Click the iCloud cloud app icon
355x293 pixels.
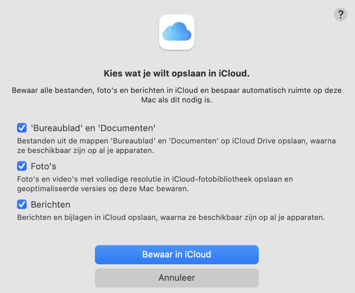point(177,32)
